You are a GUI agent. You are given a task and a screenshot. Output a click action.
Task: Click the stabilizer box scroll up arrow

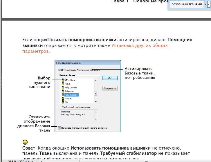(96, 112)
